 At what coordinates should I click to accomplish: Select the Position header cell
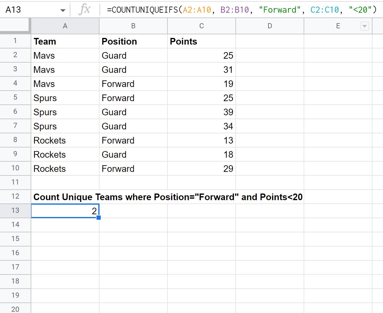click(x=133, y=41)
